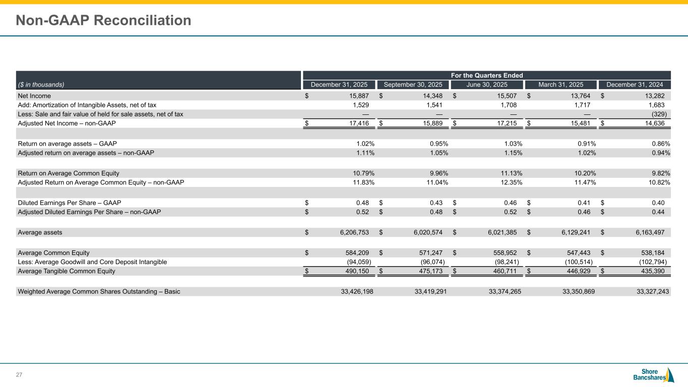Click the 17,416 adjusted net income value
The height and width of the screenshot is (387, 688).
coord(359,123)
